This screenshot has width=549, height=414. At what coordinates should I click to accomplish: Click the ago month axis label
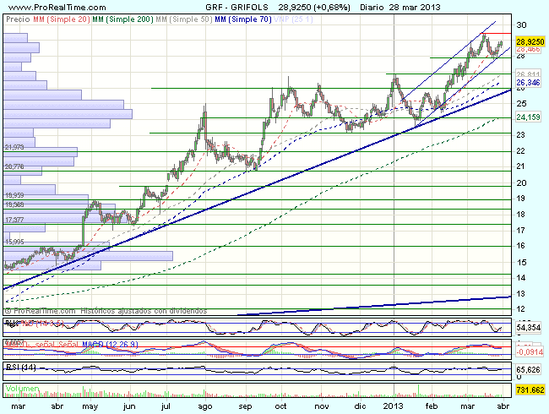pos(205,406)
